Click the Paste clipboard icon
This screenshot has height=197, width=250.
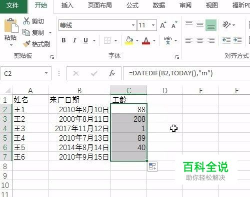11,25
